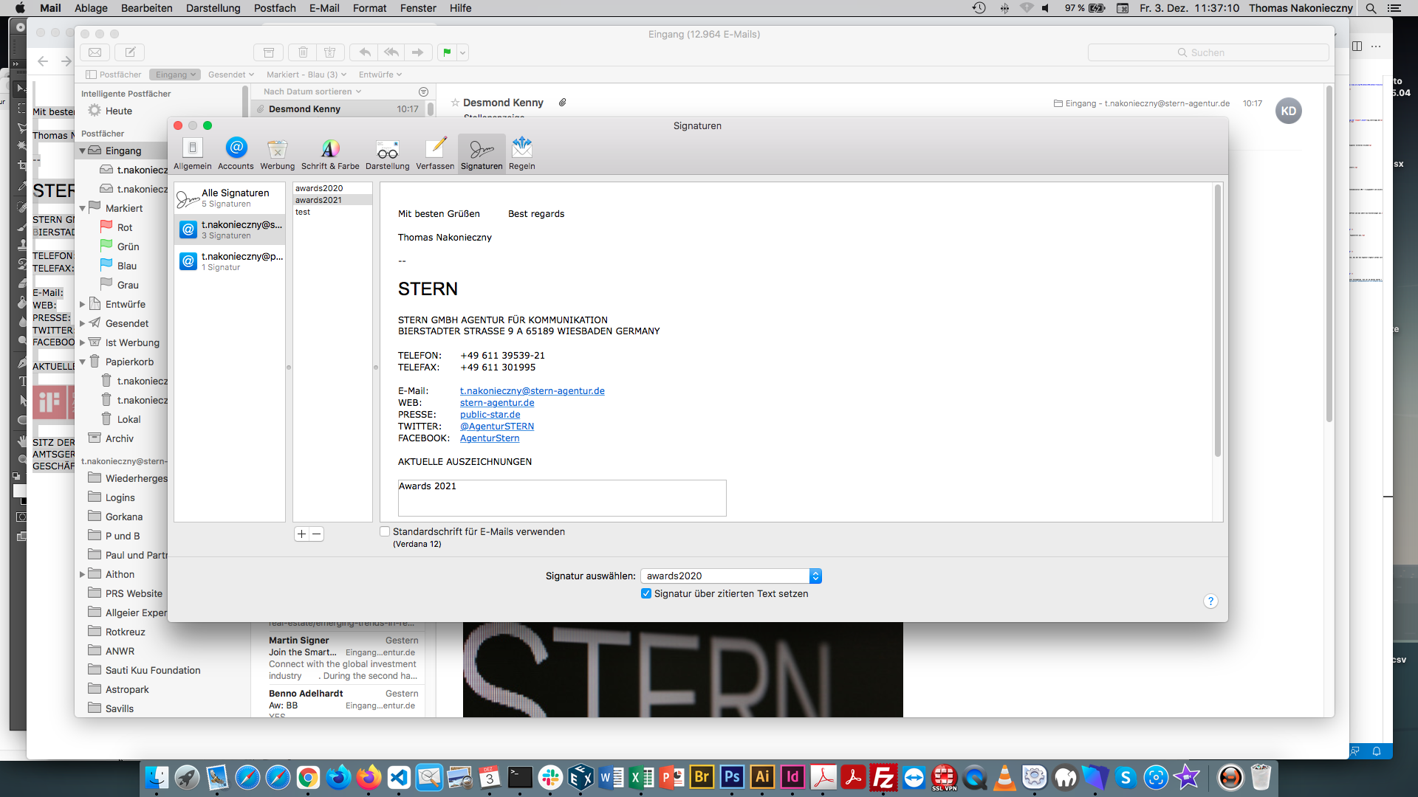Click the plus button to add signature
Screen dimensions: 1418x797
coord(301,534)
